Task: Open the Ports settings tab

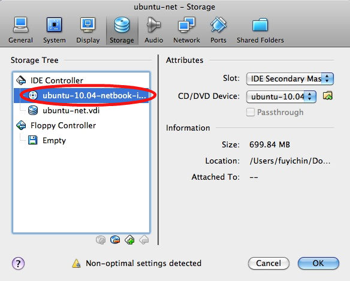Action: [218, 30]
